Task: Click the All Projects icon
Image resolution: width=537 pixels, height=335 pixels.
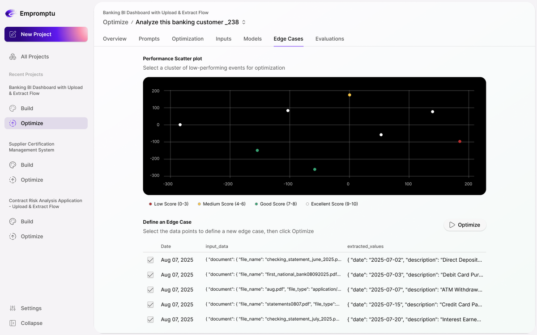Action: (13, 57)
